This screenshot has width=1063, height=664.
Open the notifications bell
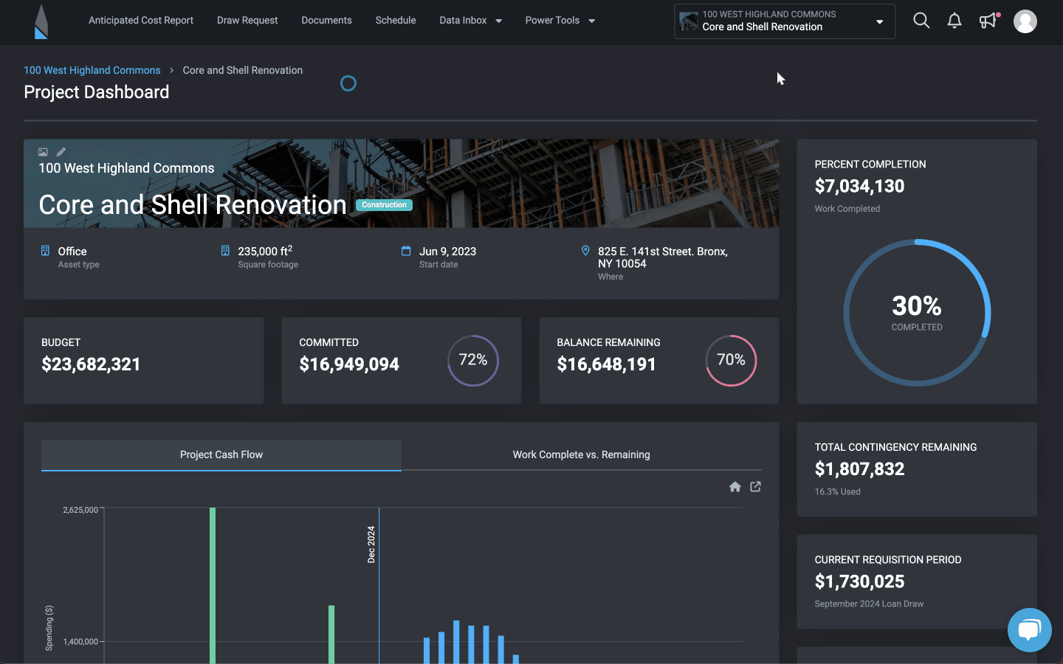point(954,21)
